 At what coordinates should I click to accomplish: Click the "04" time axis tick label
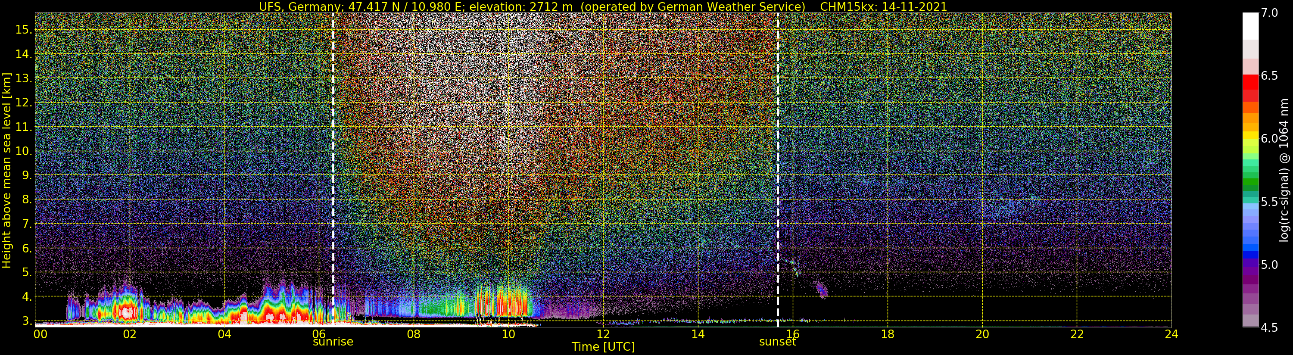(224, 334)
